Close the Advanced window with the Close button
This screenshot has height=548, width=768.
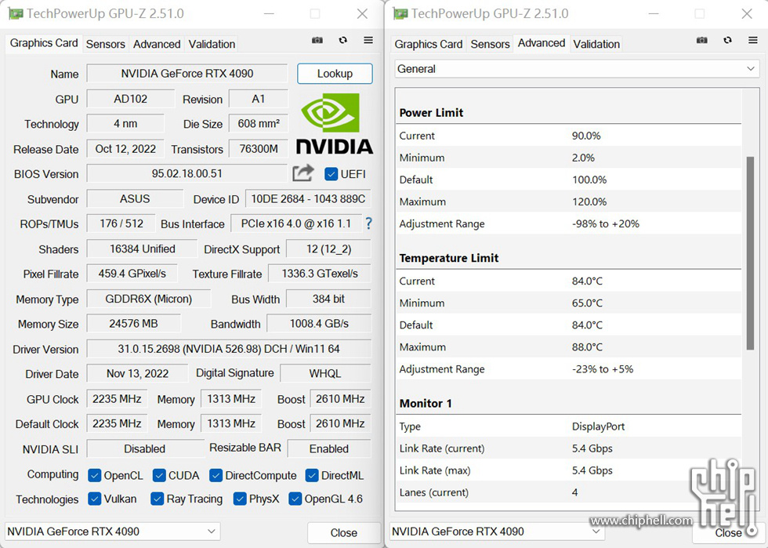(x=729, y=531)
